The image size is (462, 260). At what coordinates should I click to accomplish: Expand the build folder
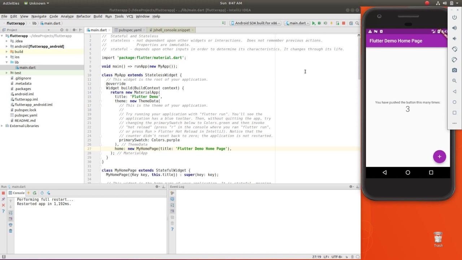(x=7, y=52)
